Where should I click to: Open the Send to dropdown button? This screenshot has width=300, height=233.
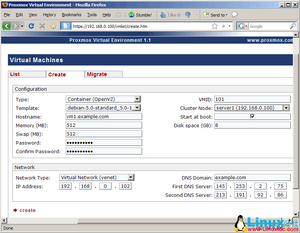[216, 15]
